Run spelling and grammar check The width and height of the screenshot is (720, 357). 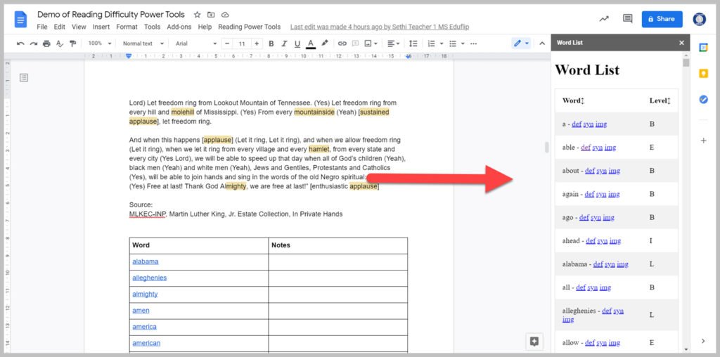59,44
